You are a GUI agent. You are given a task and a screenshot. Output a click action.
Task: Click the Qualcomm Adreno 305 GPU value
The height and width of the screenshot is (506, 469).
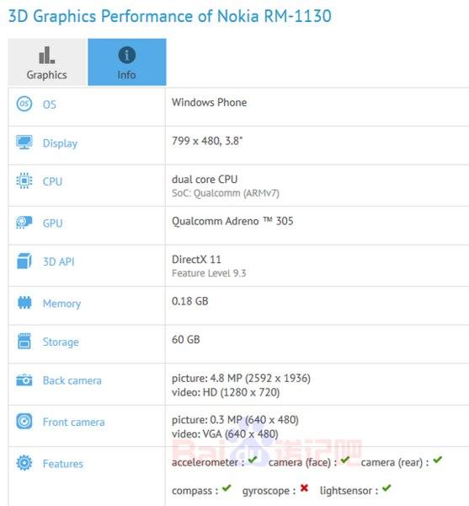[x=232, y=221]
